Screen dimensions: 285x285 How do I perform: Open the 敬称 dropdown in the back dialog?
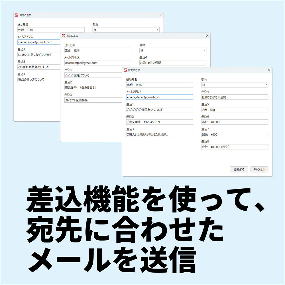coord(126,30)
